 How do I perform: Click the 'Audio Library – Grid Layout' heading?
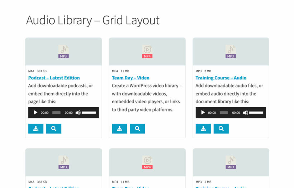[93, 20]
